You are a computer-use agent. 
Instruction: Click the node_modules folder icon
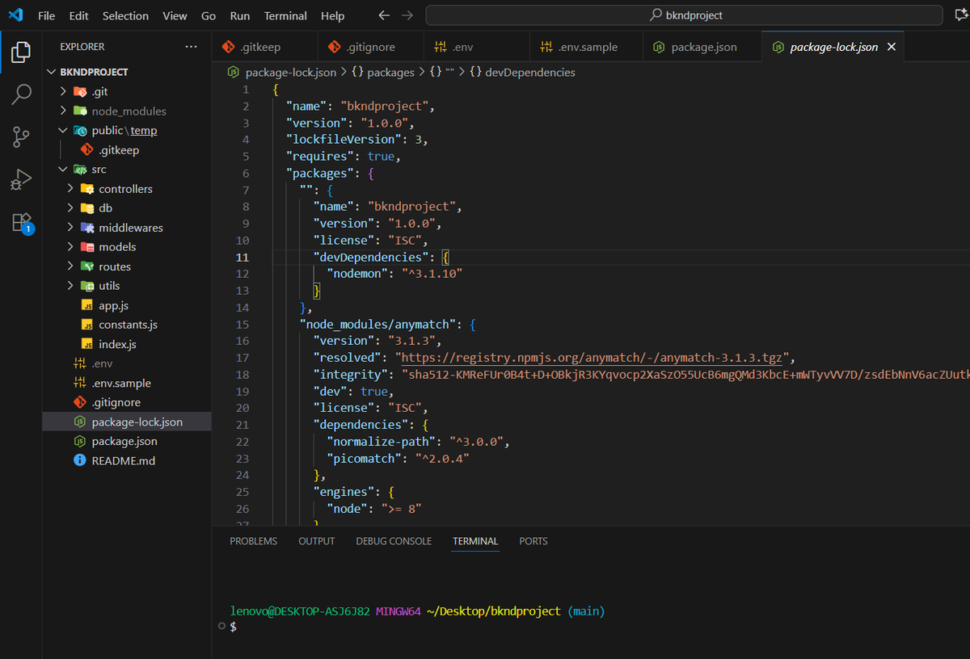coord(79,111)
